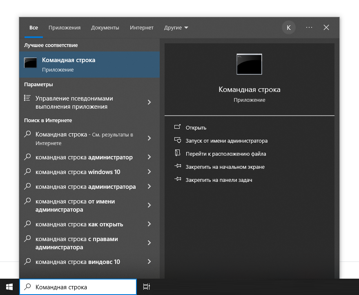Screen dimensions: 359x295
Task: Click the pin icon for Закрепить на панели задач
Action: click(177, 180)
